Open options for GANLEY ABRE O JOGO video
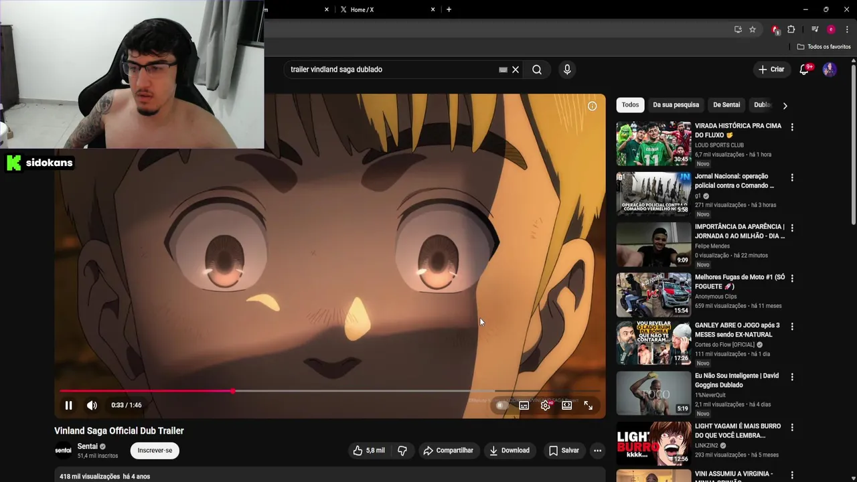The width and height of the screenshot is (857, 482). pyautogui.click(x=792, y=326)
